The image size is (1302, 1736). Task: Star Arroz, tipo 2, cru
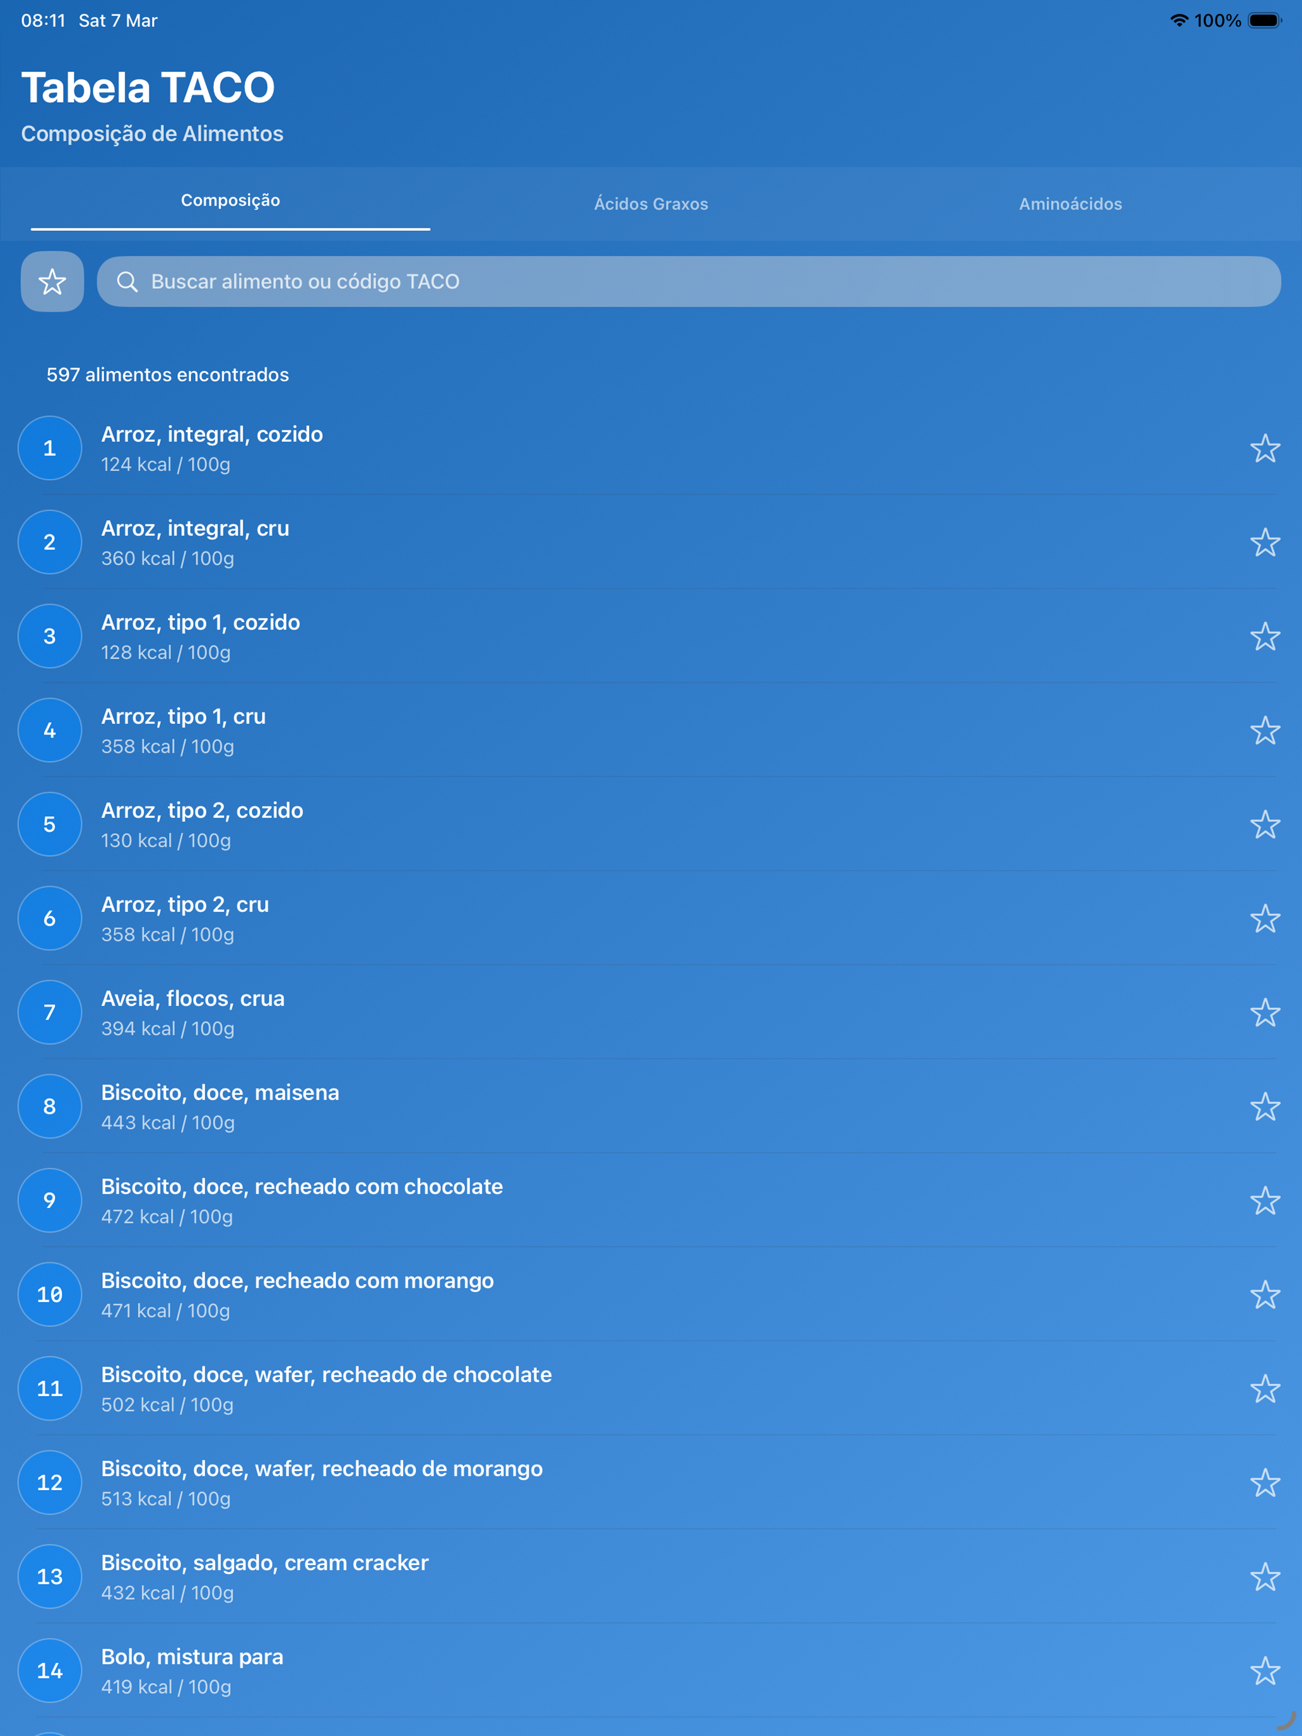pyautogui.click(x=1265, y=918)
